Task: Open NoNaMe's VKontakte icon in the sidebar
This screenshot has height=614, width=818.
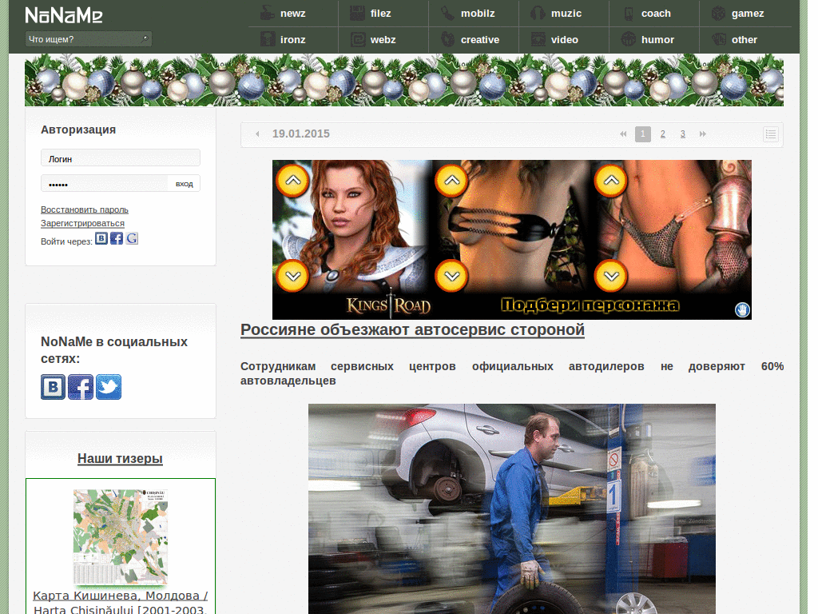Action: [53, 387]
